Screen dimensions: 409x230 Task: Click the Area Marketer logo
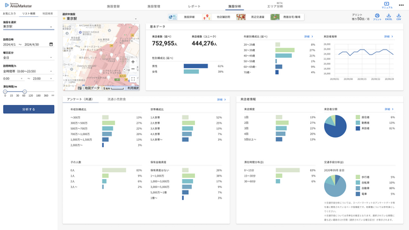[x=18, y=5]
